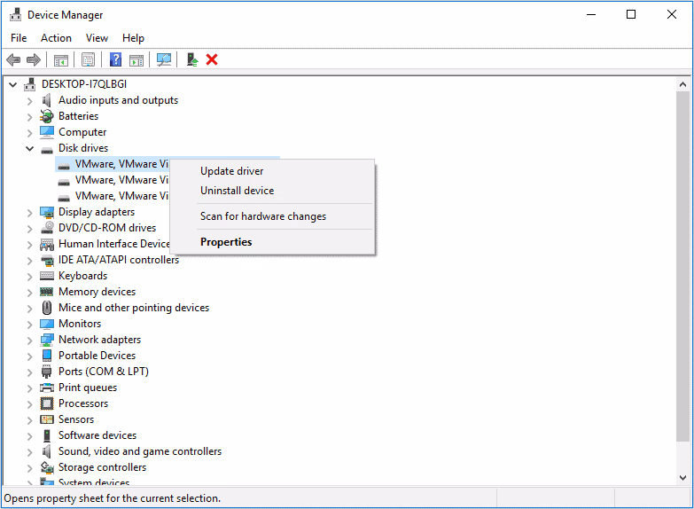Screen dimensions: 694x509
Task: Click the Mice and other pointing devices icon
Action: coord(47,308)
